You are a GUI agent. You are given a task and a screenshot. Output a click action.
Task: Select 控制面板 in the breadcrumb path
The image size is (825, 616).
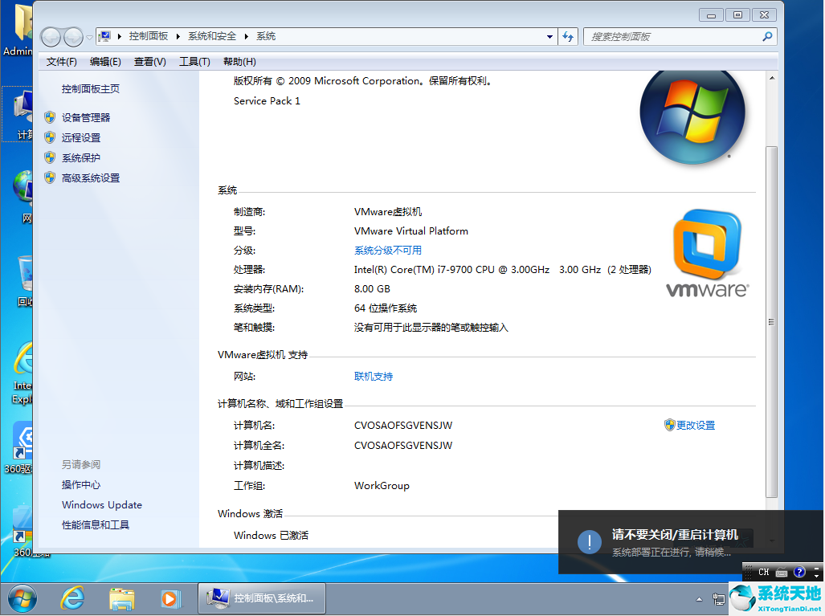coord(149,36)
